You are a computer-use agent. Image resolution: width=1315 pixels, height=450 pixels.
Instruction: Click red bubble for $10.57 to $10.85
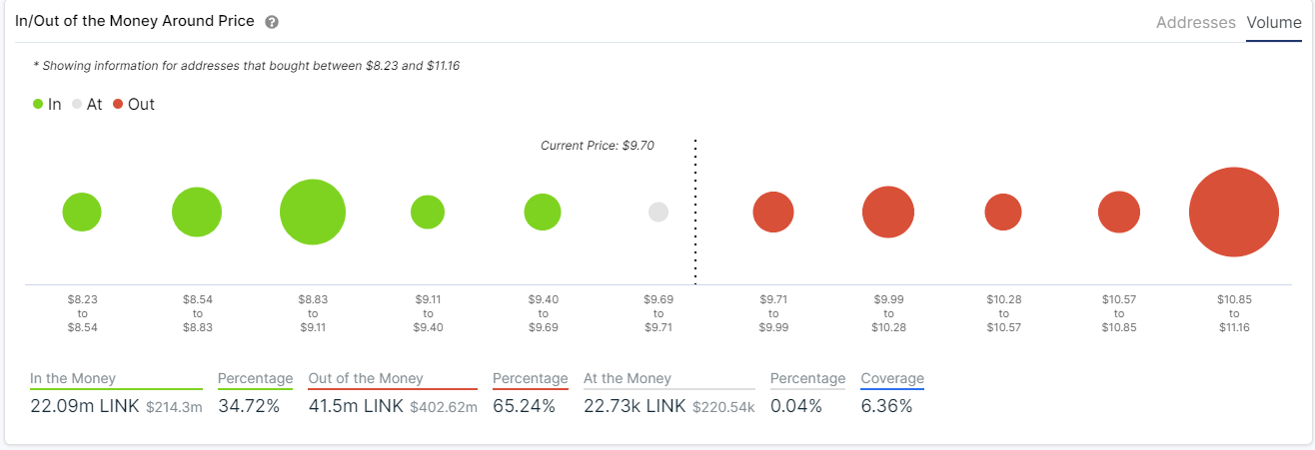tap(1119, 213)
